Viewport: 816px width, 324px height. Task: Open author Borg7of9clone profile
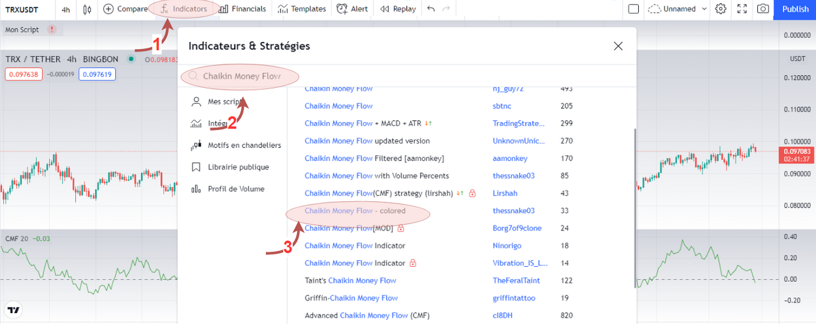[517, 228]
